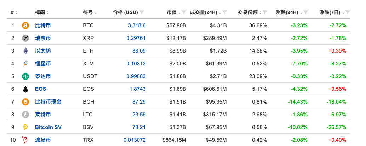Screen dimensions: 366x146
Task: Open filter for 价格 (USD) column
Action: [142, 12]
